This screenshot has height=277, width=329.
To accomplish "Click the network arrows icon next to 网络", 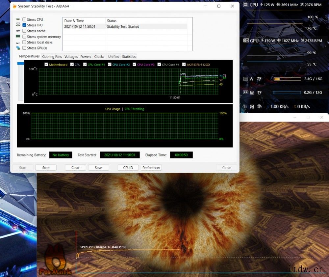I will [x=245, y=106].
